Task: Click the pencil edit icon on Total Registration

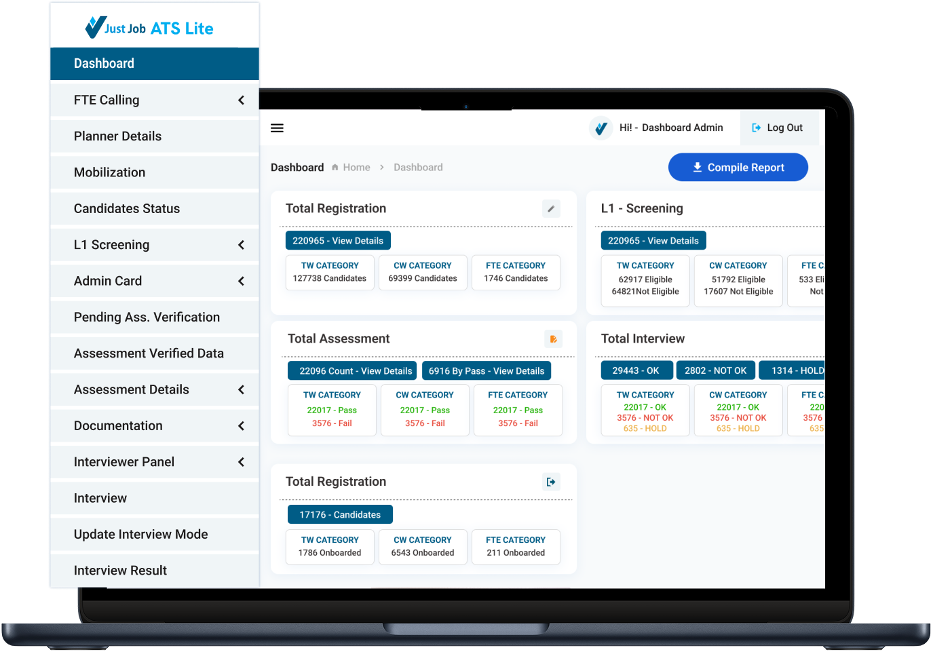Action: (551, 209)
